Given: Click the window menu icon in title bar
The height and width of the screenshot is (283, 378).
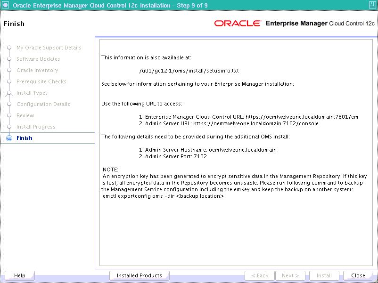Looking at the screenshot, I should (5, 5).
